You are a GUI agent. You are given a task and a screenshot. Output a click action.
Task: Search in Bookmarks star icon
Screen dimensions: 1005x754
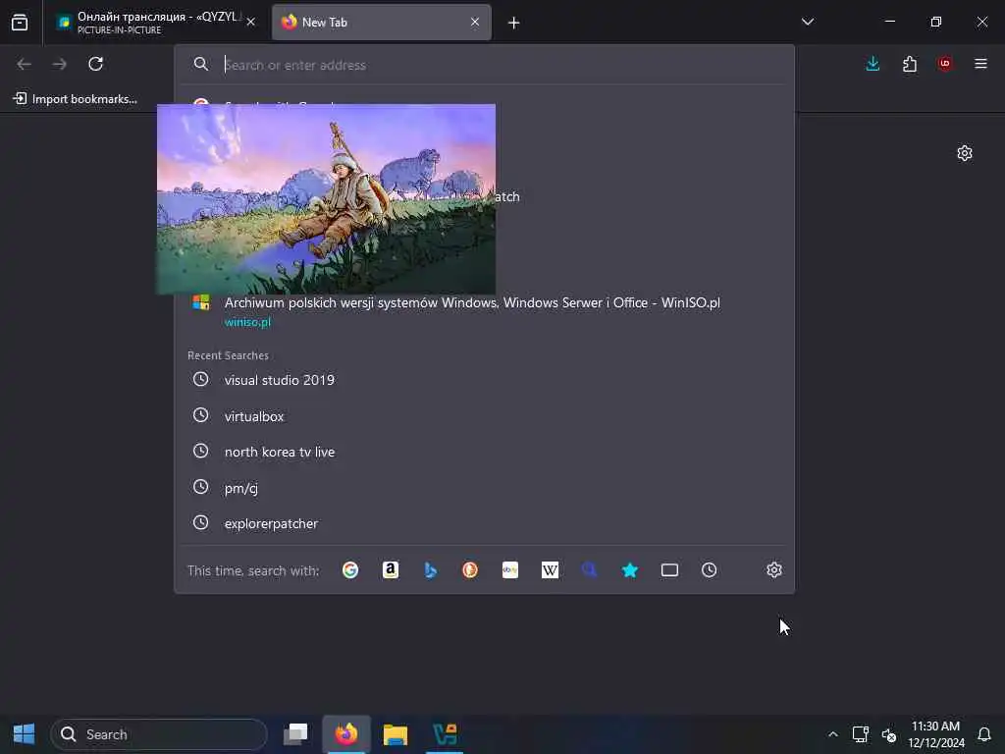pos(630,570)
